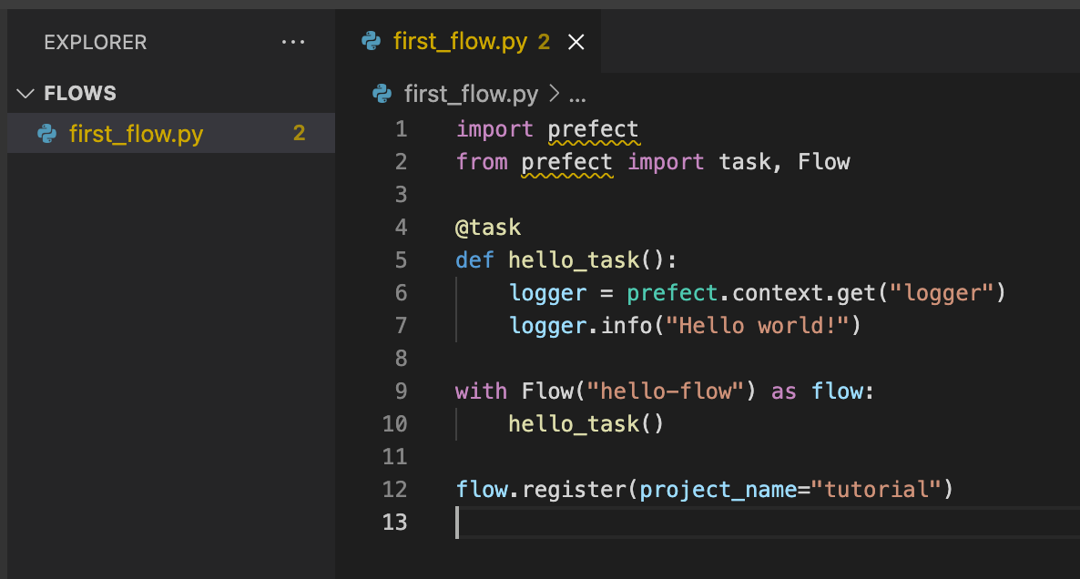Click underlined 'prefect' on import line 1
The height and width of the screenshot is (579, 1080).
pos(593,129)
